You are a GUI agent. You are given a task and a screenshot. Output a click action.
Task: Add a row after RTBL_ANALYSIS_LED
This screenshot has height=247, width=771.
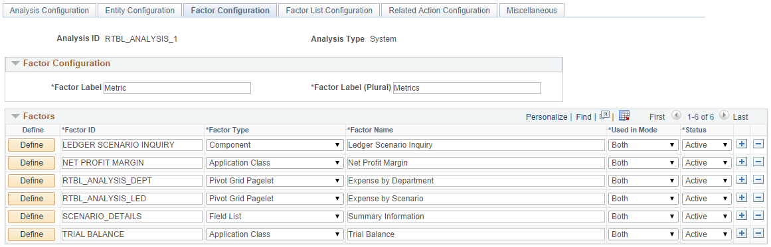pos(742,198)
